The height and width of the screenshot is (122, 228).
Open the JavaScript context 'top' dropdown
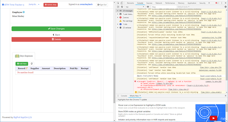point(135,7)
